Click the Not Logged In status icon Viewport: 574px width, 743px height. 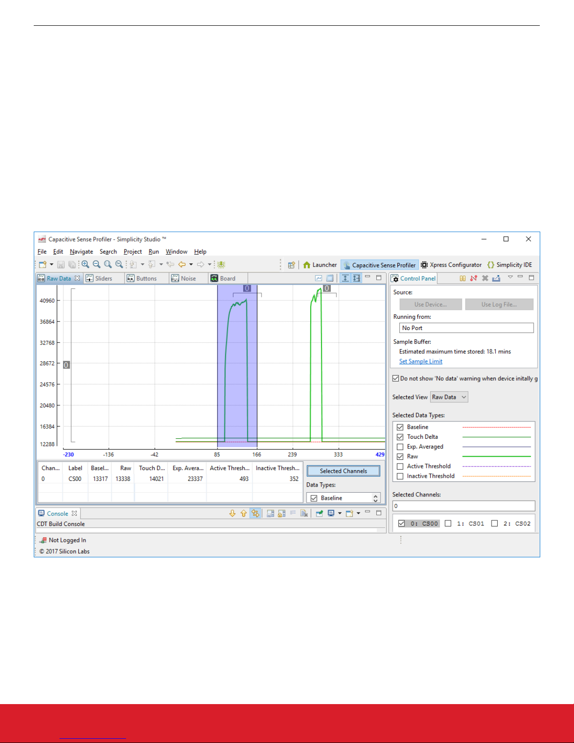click(x=43, y=540)
